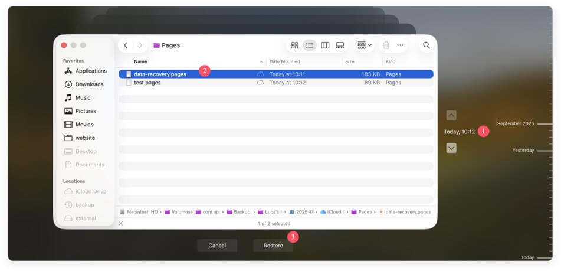Click the Cancel button
This screenshot has width=561, height=271.
pyautogui.click(x=217, y=246)
